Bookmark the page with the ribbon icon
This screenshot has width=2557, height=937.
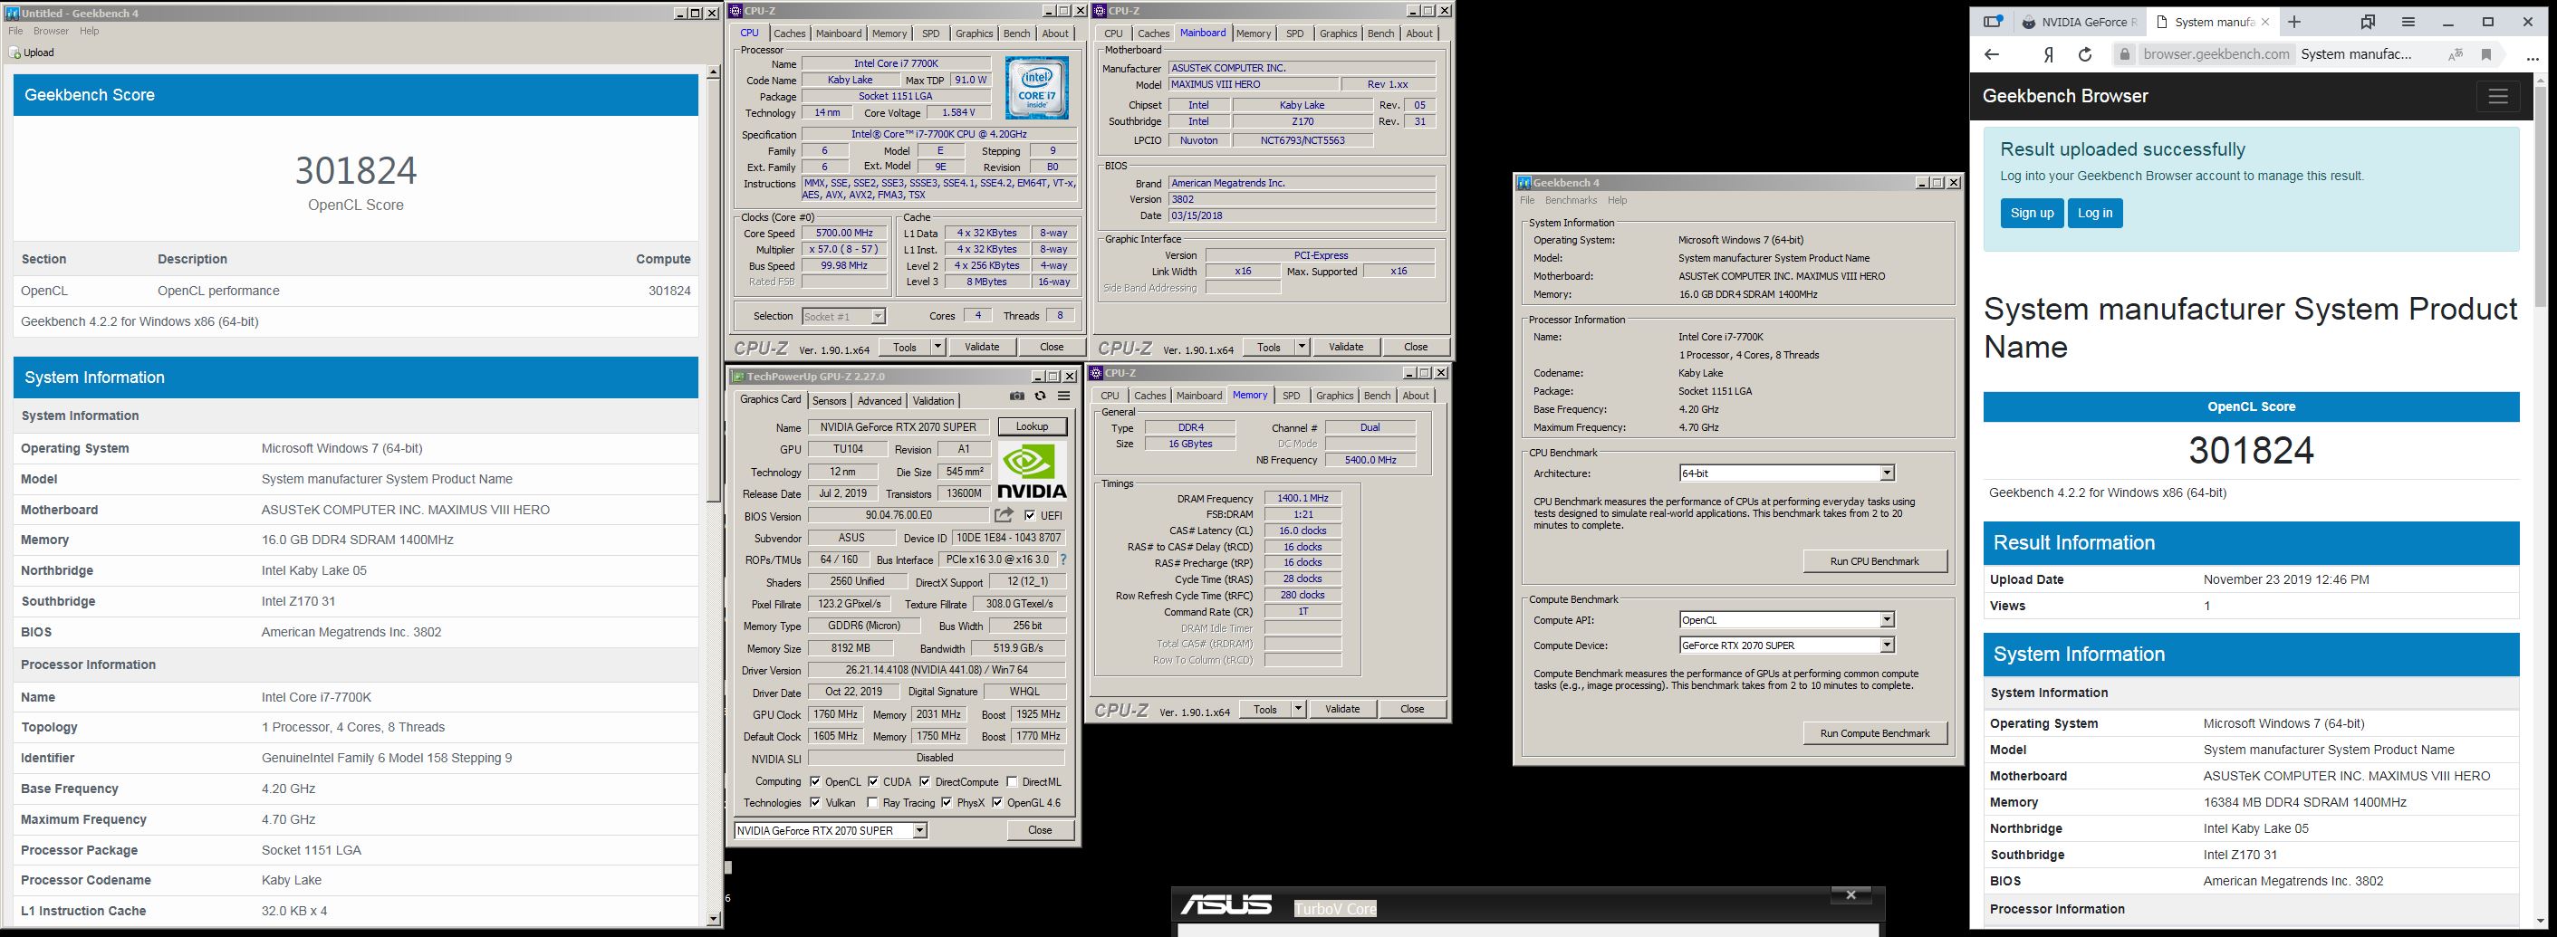point(2486,54)
